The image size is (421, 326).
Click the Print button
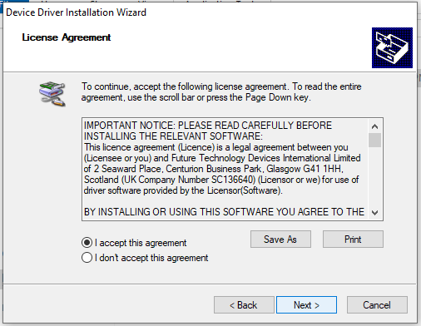click(x=353, y=240)
